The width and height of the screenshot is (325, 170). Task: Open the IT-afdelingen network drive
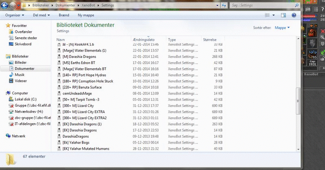32,124
